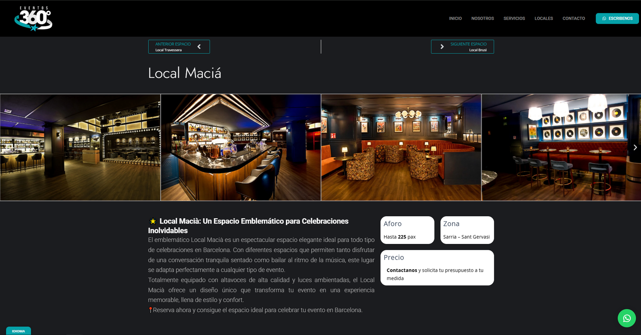Open first gallery photo of the dance hall
641x335 pixels.
point(80,147)
